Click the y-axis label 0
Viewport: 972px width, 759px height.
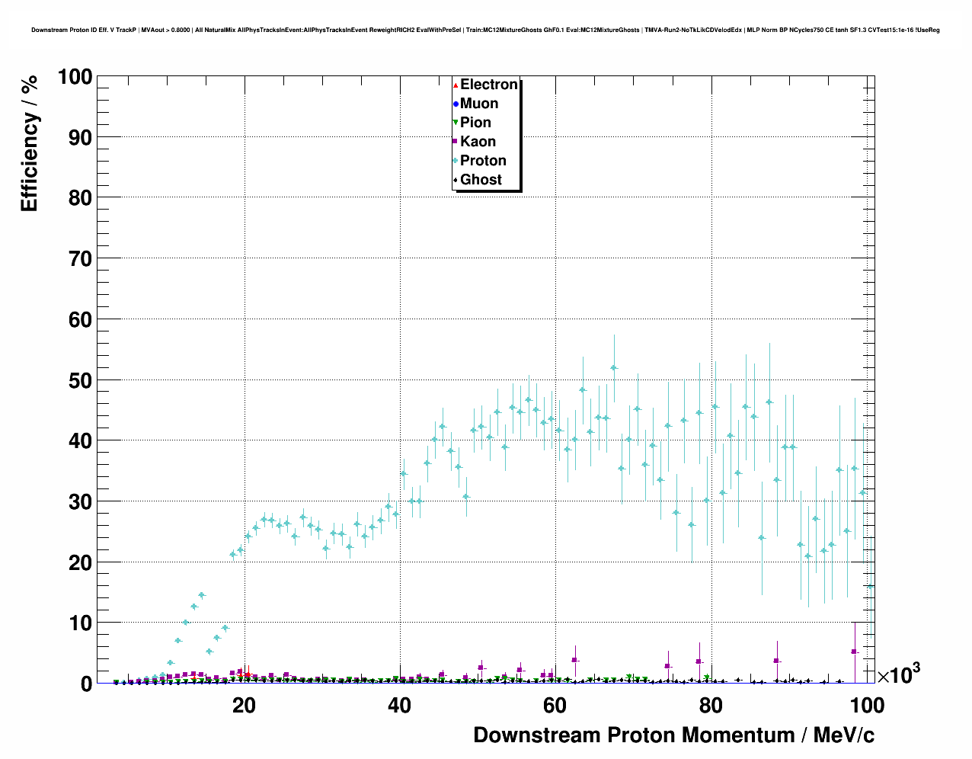(87, 684)
